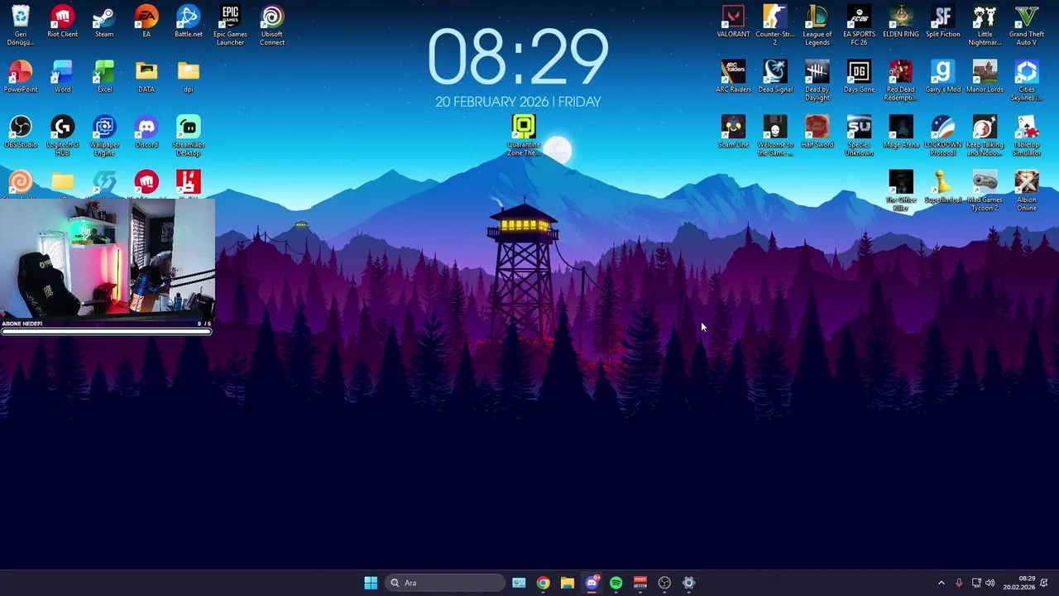This screenshot has height=596, width=1059.
Task: Click the microphone tray icon
Action: pyautogui.click(x=959, y=583)
